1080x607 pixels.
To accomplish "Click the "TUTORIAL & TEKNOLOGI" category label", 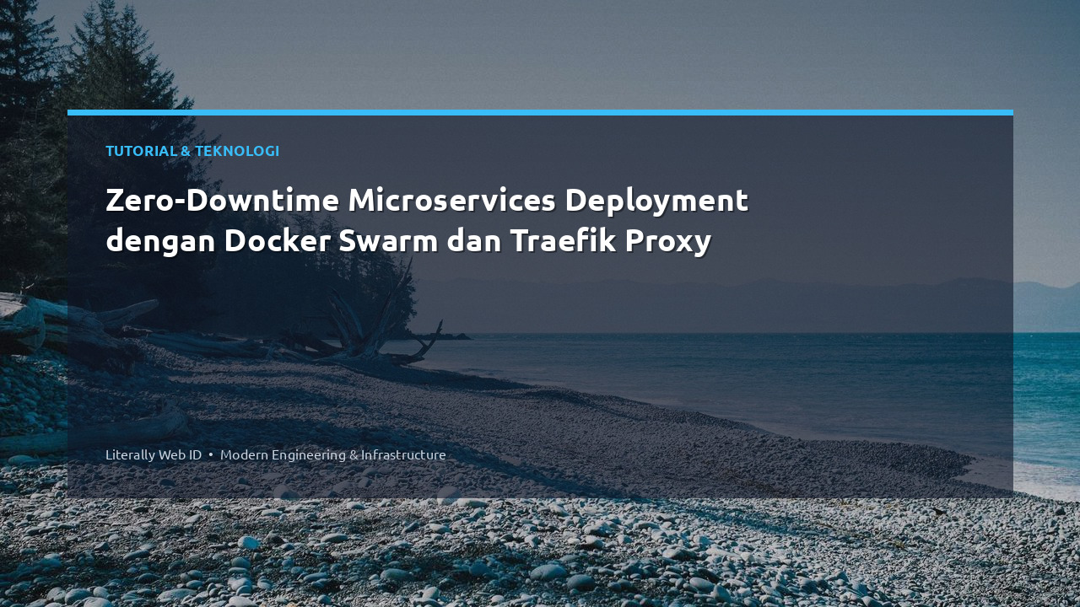I will click(192, 151).
